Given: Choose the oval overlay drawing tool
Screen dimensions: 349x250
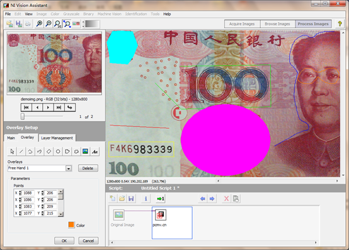Looking at the screenshot, I should point(58,152).
